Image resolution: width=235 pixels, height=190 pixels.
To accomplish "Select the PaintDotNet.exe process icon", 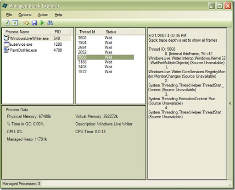I will (x=6, y=50).
